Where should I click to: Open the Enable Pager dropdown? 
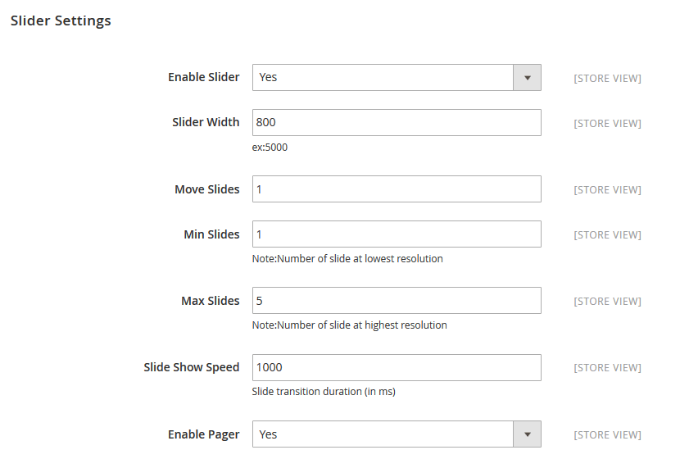point(397,434)
